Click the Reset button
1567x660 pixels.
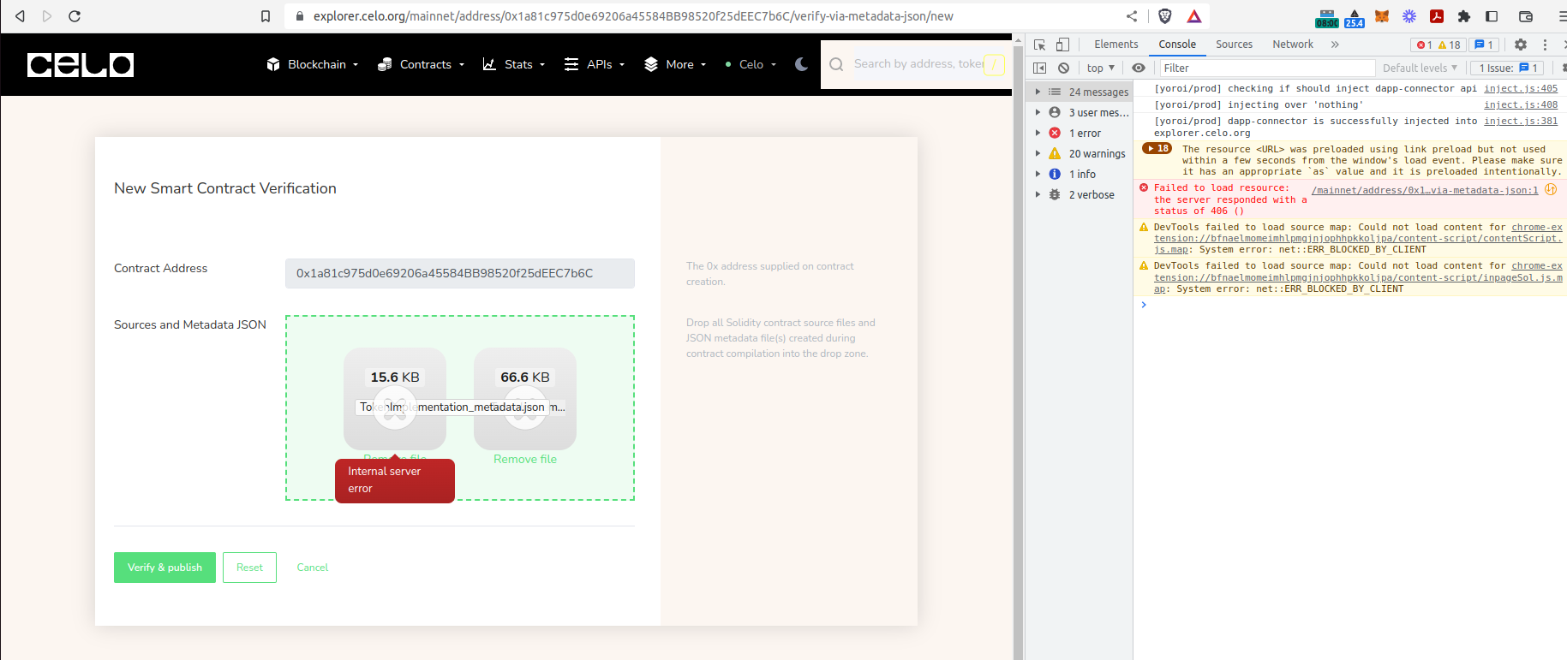249,568
